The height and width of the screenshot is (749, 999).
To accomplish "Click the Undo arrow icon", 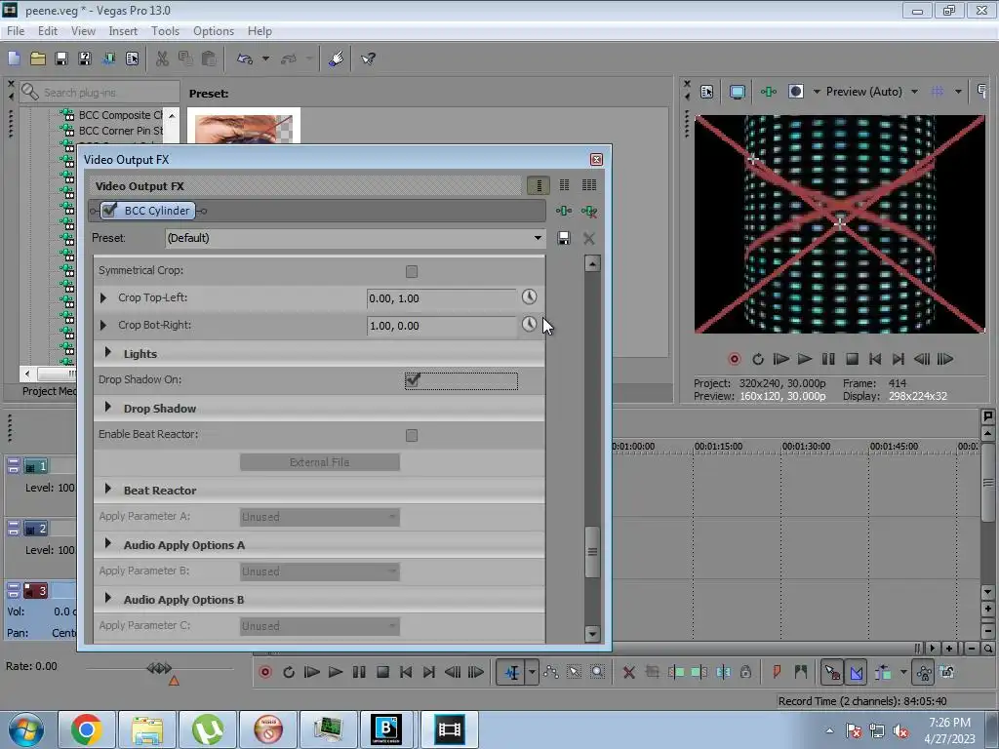I will click(x=245, y=59).
